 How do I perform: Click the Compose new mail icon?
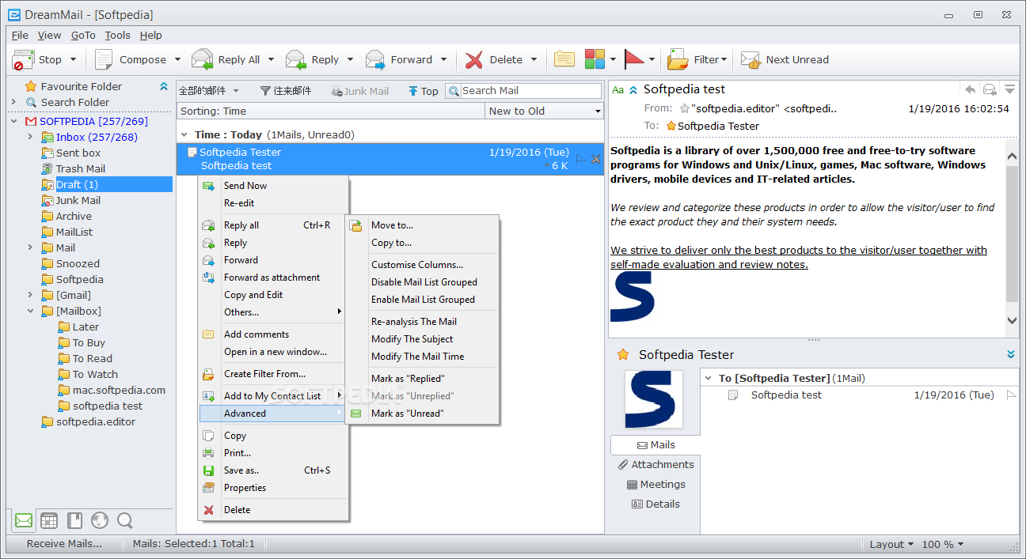coord(104,59)
